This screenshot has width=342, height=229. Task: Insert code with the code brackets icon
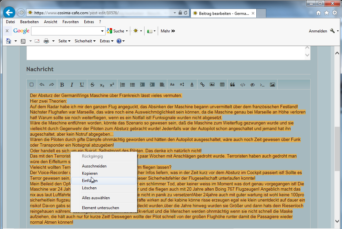pos(242,85)
